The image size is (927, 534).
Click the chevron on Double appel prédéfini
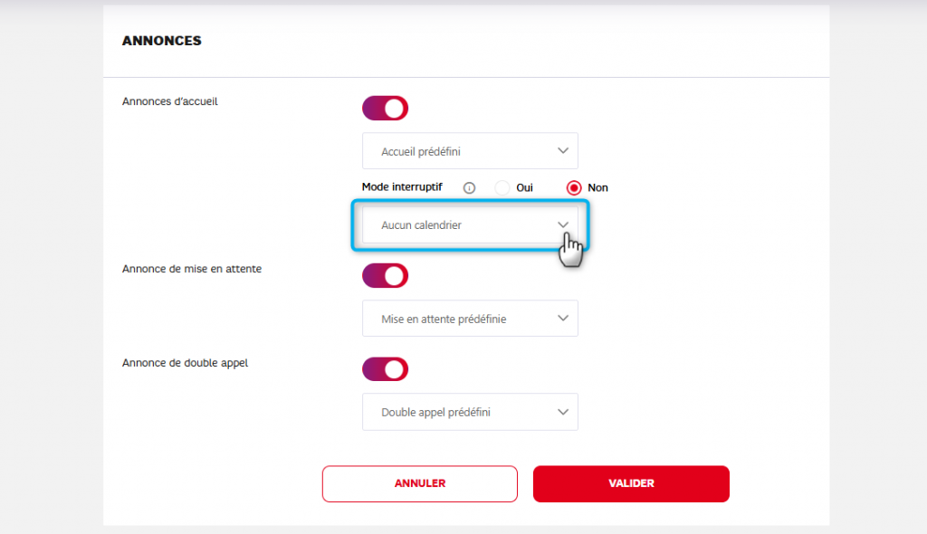[x=563, y=412]
